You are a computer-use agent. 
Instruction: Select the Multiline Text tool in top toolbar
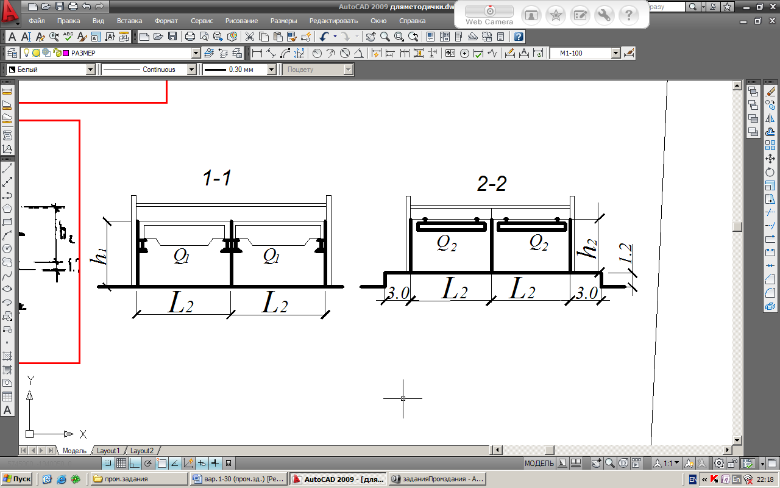pos(11,37)
